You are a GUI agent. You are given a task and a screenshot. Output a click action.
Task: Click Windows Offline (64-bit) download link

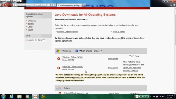(x=73, y=67)
